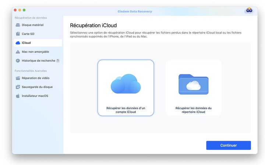265x165 pixels.
Task: Minimize the window with yellow button
Action: click(x=20, y=10)
